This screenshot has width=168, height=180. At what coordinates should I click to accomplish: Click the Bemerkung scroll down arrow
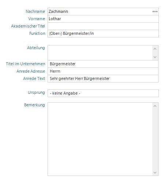pyautogui.click(x=155, y=172)
